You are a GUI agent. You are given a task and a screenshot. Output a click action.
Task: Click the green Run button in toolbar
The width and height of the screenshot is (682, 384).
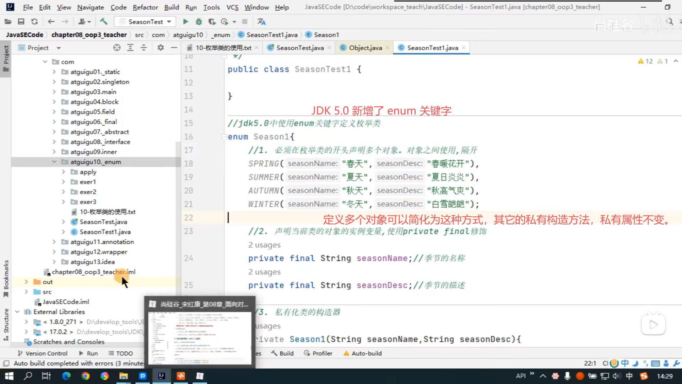pyautogui.click(x=185, y=22)
